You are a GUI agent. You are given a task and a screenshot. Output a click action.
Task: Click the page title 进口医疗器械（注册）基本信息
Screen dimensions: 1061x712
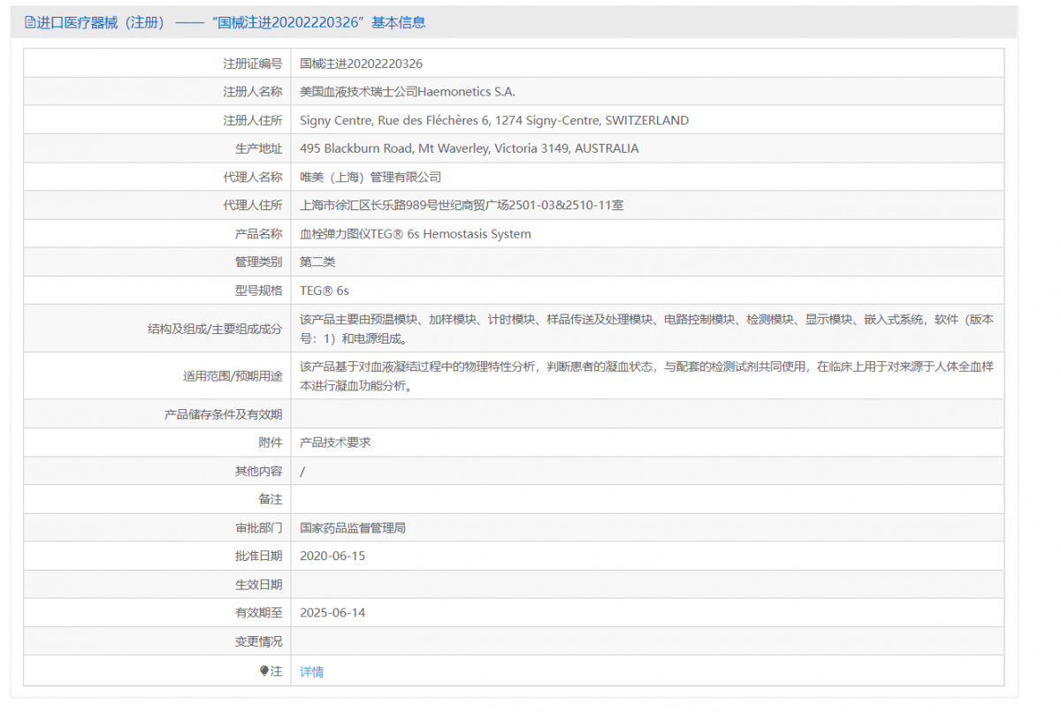(232, 22)
